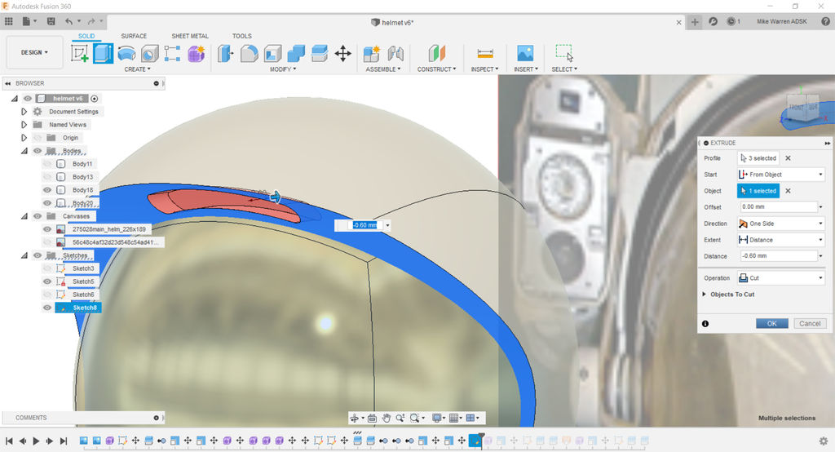Open the Job Status clock icon
835x452 pixels.
(x=731, y=21)
